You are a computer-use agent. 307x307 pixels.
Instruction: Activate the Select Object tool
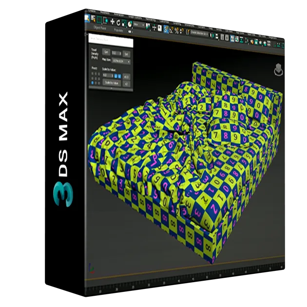tap(87, 18)
